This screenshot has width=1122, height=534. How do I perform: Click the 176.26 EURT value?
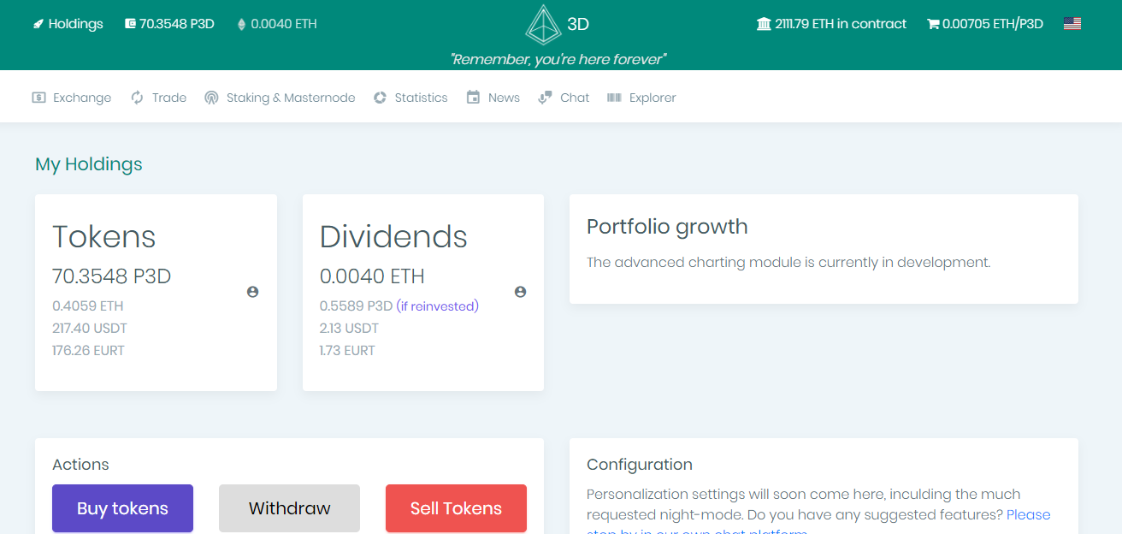pyautogui.click(x=89, y=350)
